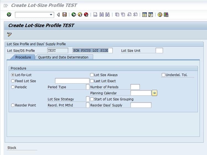Screen dimensions: 207x155
Task: Click the Planning Calendar field
Action: (141, 93)
